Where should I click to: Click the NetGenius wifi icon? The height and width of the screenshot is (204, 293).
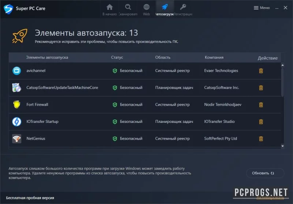coord(16,139)
